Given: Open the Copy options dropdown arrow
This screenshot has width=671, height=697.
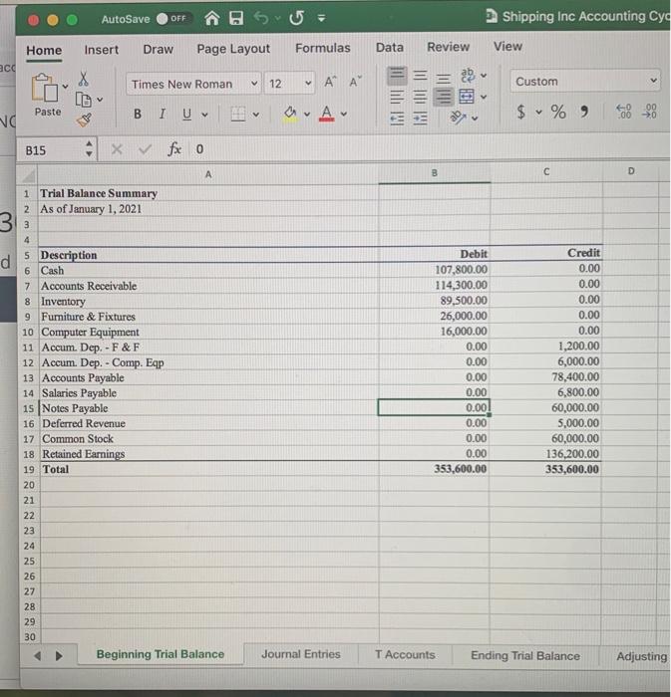Looking at the screenshot, I should point(100,100).
